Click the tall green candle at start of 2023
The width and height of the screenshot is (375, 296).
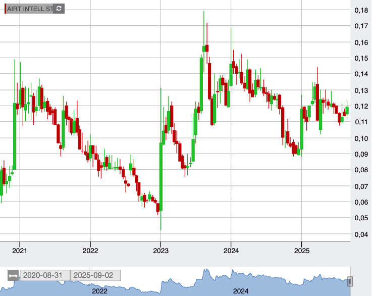(161, 177)
